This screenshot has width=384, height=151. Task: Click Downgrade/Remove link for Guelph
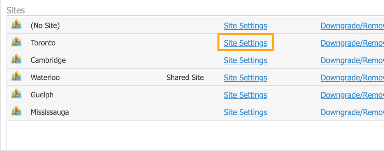[352, 95]
